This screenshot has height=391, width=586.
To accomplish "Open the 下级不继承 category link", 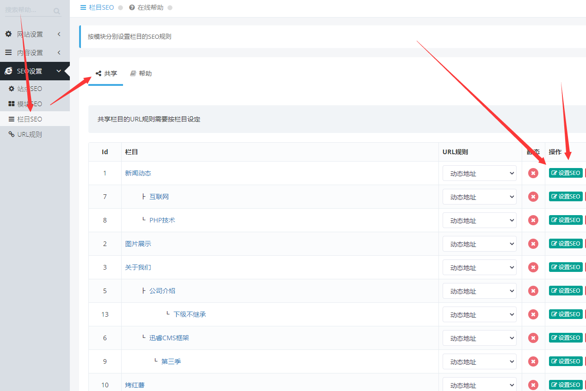I will pyautogui.click(x=190, y=314).
